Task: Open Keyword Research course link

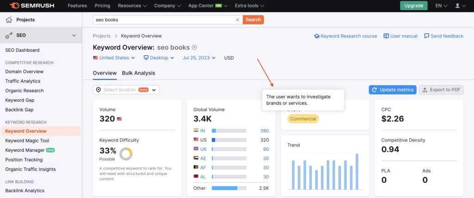Action: [x=345, y=36]
